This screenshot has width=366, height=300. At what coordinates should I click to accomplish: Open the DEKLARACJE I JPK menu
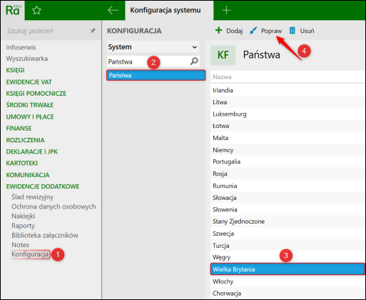click(32, 151)
